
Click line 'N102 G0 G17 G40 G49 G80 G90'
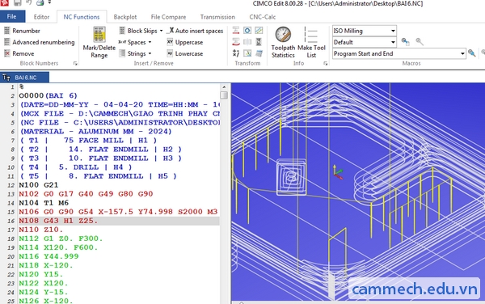[x=86, y=194]
